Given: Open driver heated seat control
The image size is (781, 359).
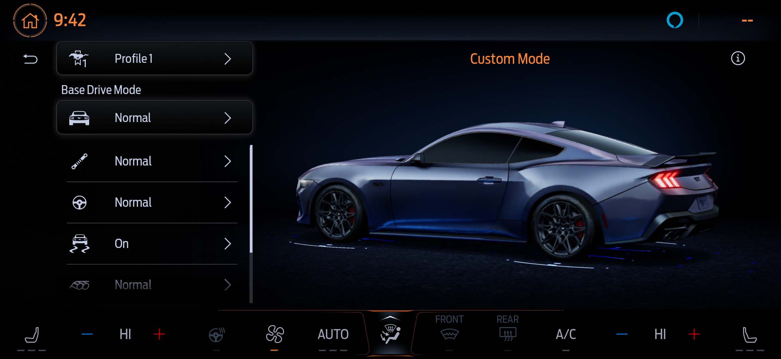Looking at the screenshot, I should point(32,335).
